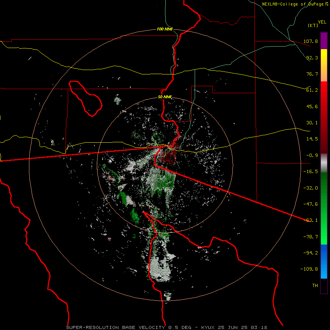The image size is (330, 330).
Task: Click the 76.7 velocity scale value
Action: tap(312, 74)
